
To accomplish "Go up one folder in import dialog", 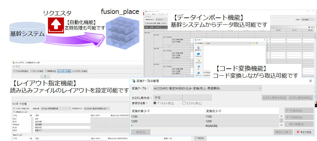I will [x=253, y=43].
